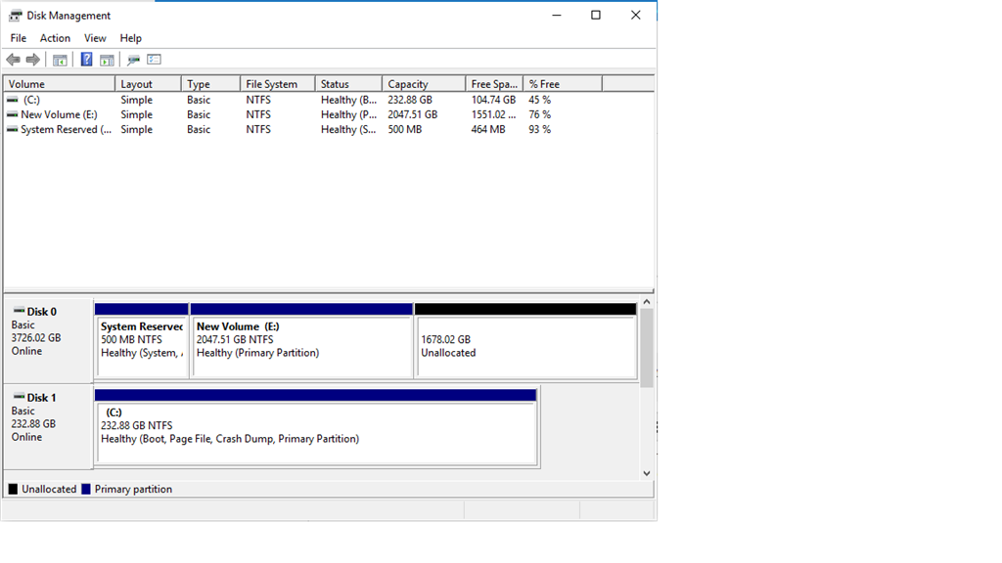Toggle the Show/Hide Console Tree icon
1002x563 pixels.
(x=60, y=60)
